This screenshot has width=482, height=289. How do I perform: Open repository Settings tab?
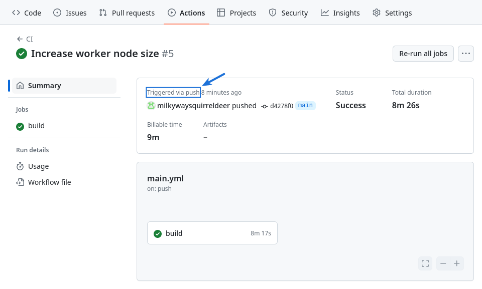pyautogui.click(x=392, y=13)
